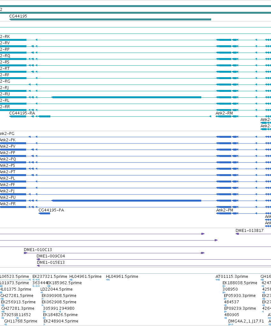Select the 484537 EST label

pyautogui.click(x=232, y=302)
